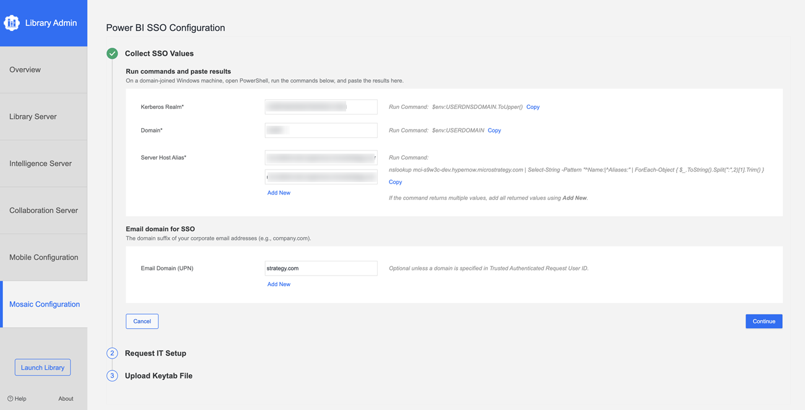Focus the Kerberos Realm input field
The image size is (805, 410).
tap(321, 107)
